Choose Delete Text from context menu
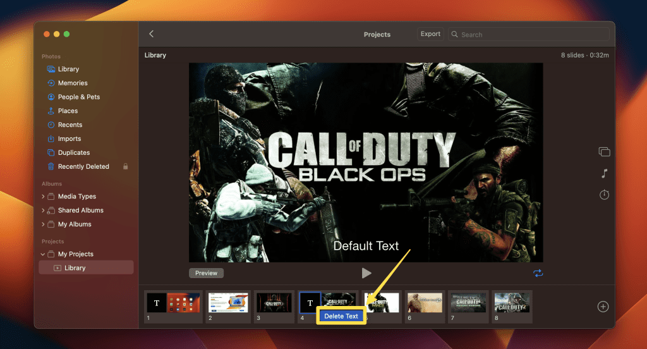This screenshot has height=349, width=647. coord(341,316)
